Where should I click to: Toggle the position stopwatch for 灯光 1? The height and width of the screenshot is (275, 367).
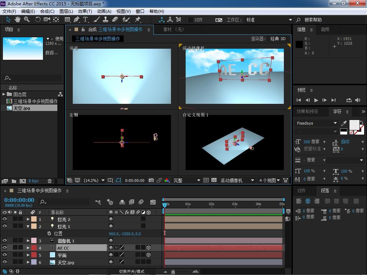[x=49, y=233]
